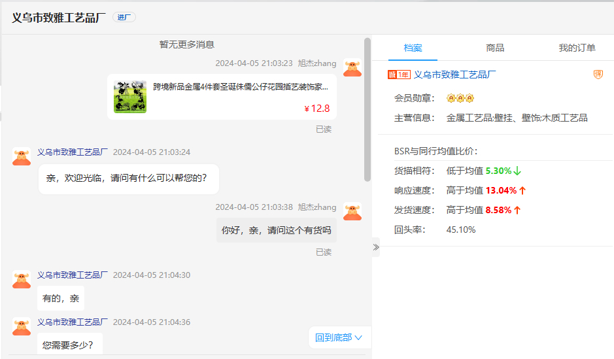Click timestamp 2024-04-05 21:03:23
Viewport: 614px width, 359px height.
coord(254,63)
